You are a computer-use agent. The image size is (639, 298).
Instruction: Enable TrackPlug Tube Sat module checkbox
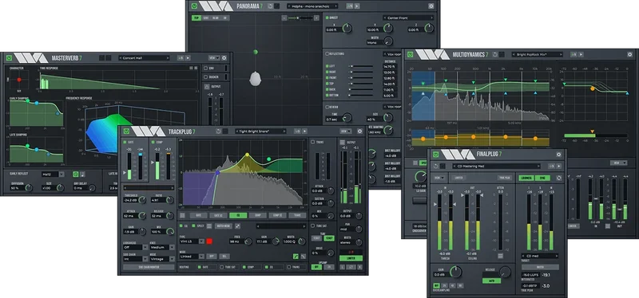312,225
